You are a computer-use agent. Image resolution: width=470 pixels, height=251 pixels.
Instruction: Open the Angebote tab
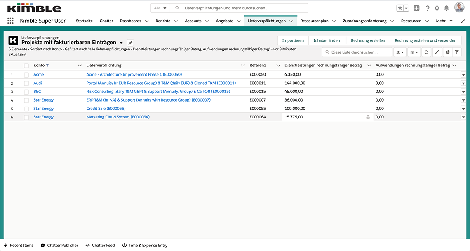225,21
